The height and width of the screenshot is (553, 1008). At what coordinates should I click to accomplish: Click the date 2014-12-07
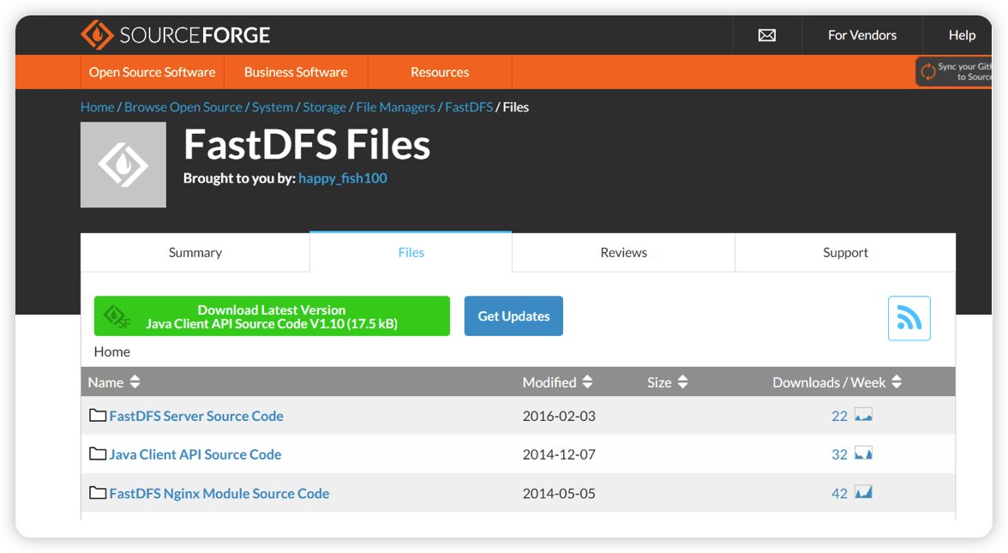(559, 454)
